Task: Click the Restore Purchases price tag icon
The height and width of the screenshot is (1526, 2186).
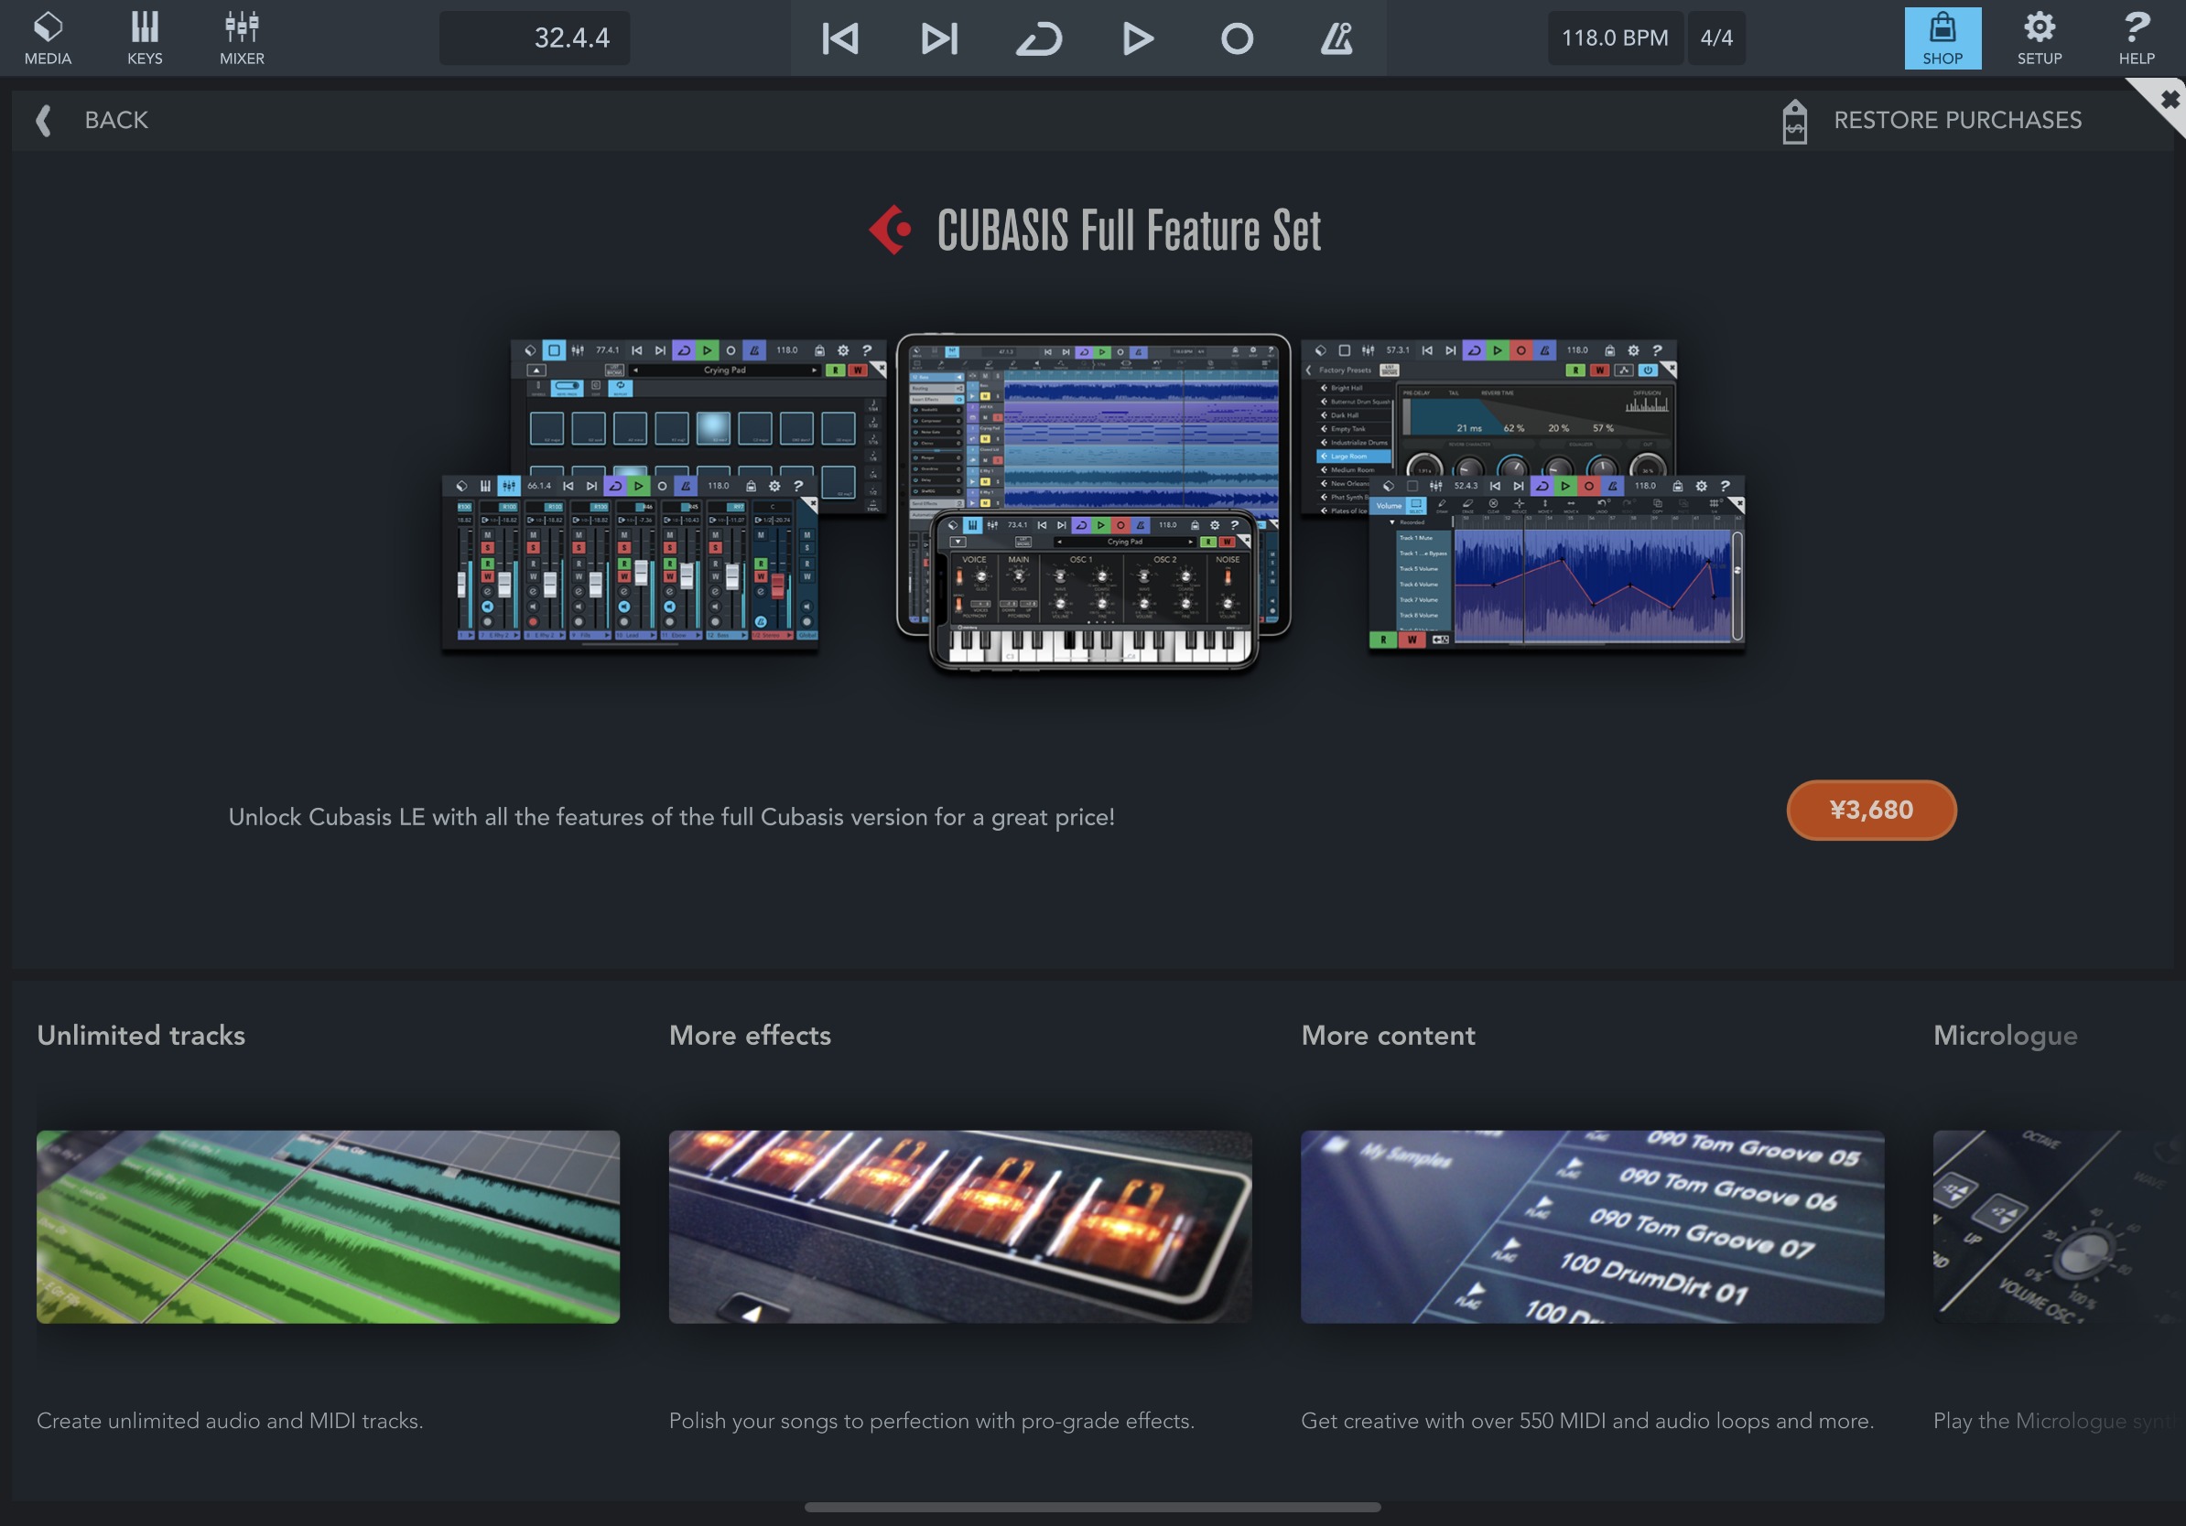Action: tap(1795, 121)
